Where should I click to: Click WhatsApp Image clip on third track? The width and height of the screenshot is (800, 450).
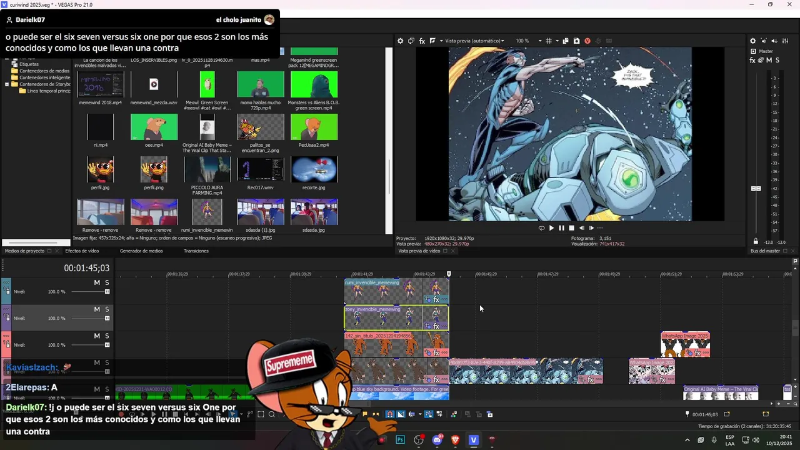[685, 344]
